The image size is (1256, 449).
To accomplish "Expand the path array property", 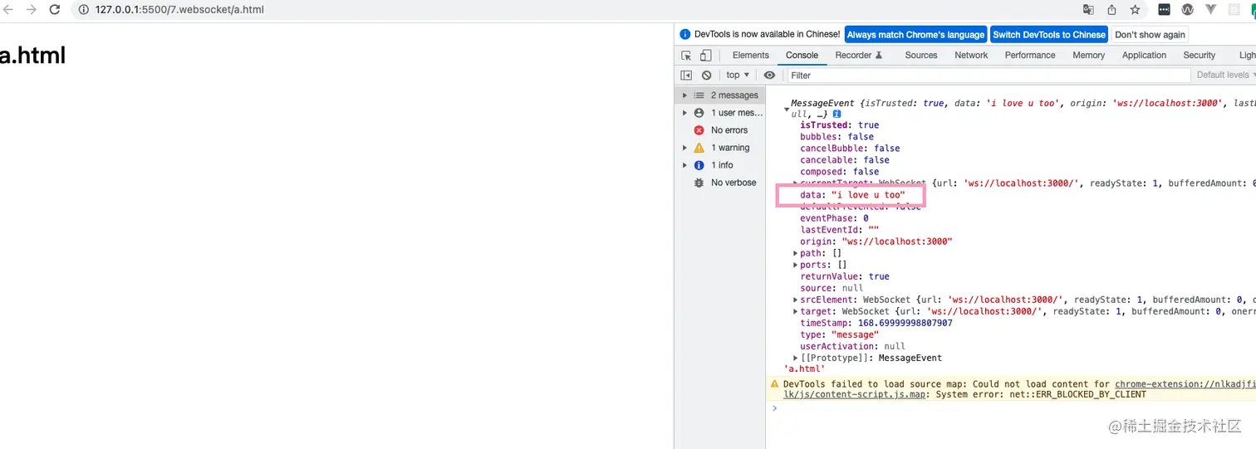I will click(x=796, y=253).
